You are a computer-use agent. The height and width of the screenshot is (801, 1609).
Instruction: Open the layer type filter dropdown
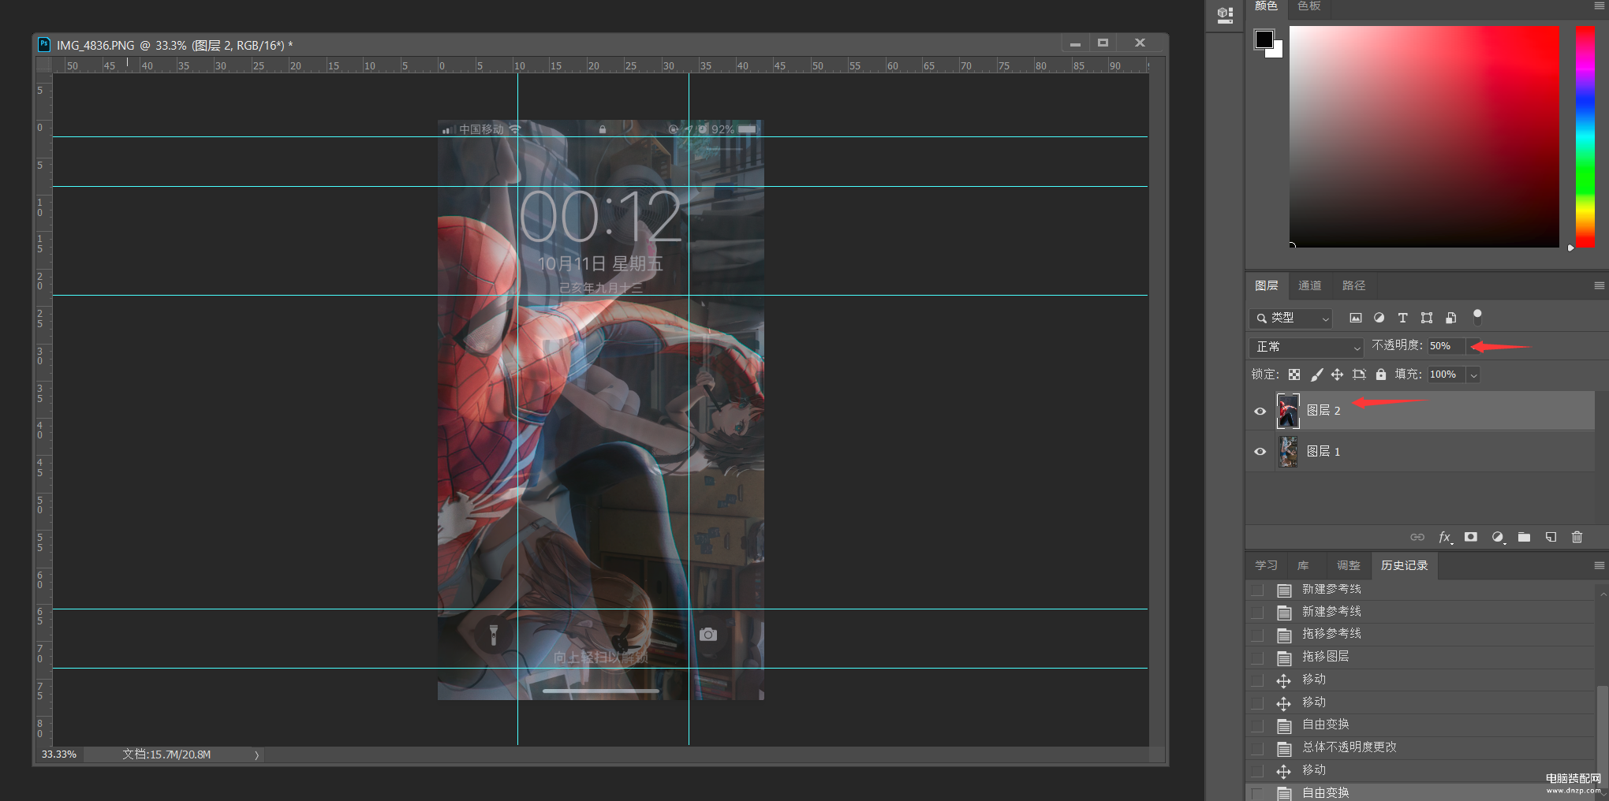(x=1291, y=318)
